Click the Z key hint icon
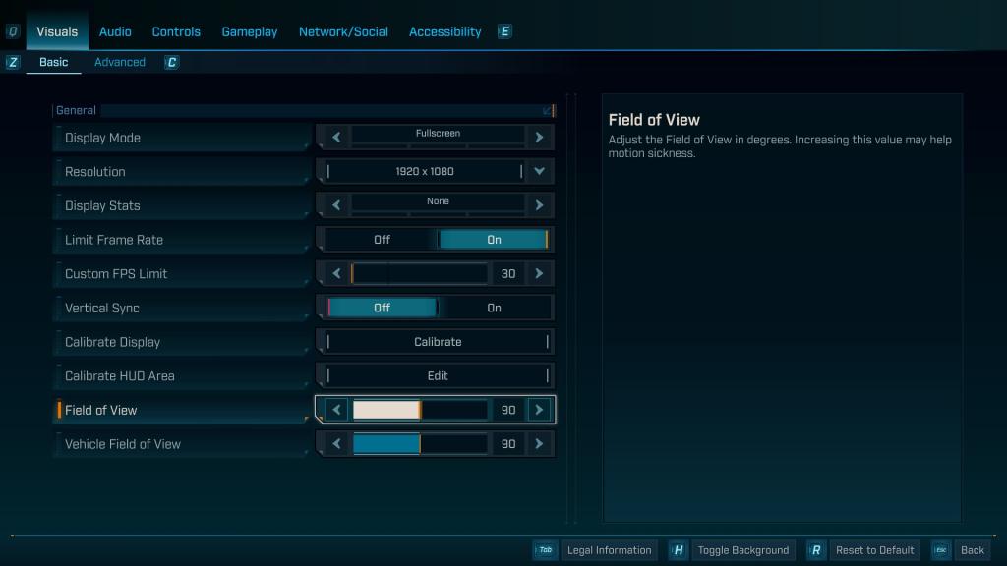 pos(12,61)
